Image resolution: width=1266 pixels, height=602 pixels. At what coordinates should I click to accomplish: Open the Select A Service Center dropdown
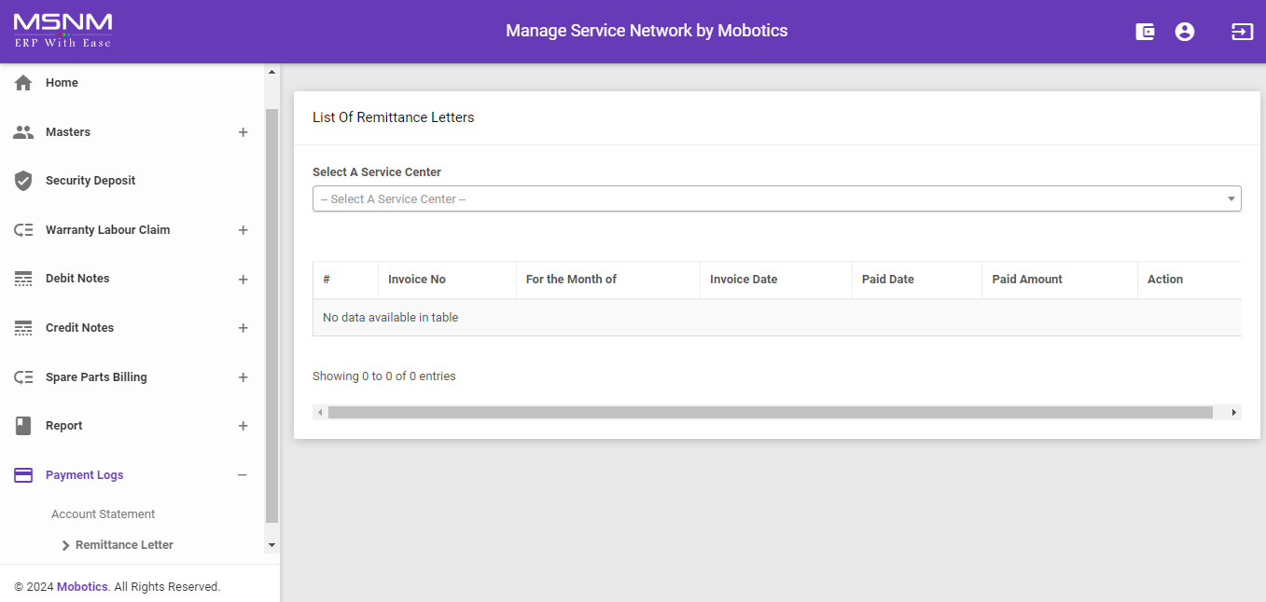pos(776,198)
